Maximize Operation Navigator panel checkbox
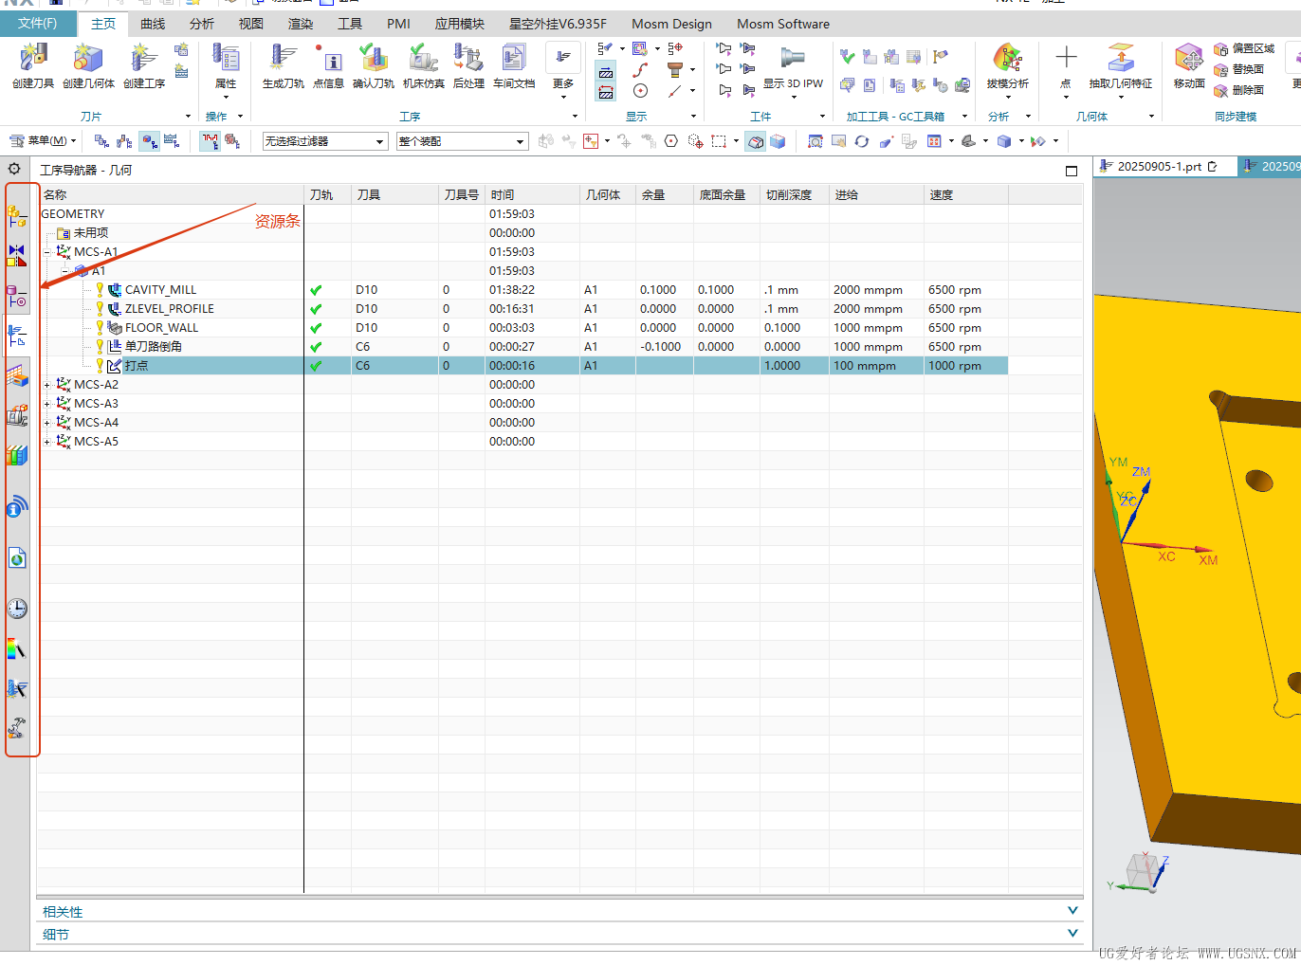The height and width of the screenshot is (965, 1301). [x=1072, y=171]
